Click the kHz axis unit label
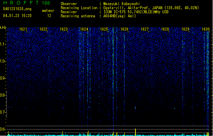The width and height of the screenshot is (213, 136). [x=3, y=28]
